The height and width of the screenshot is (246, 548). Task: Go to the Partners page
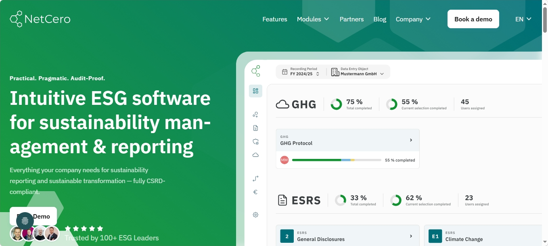[351, 19]
